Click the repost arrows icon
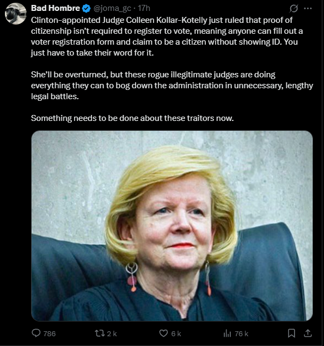Screen dimensions: 324x346 click(100, 333)
